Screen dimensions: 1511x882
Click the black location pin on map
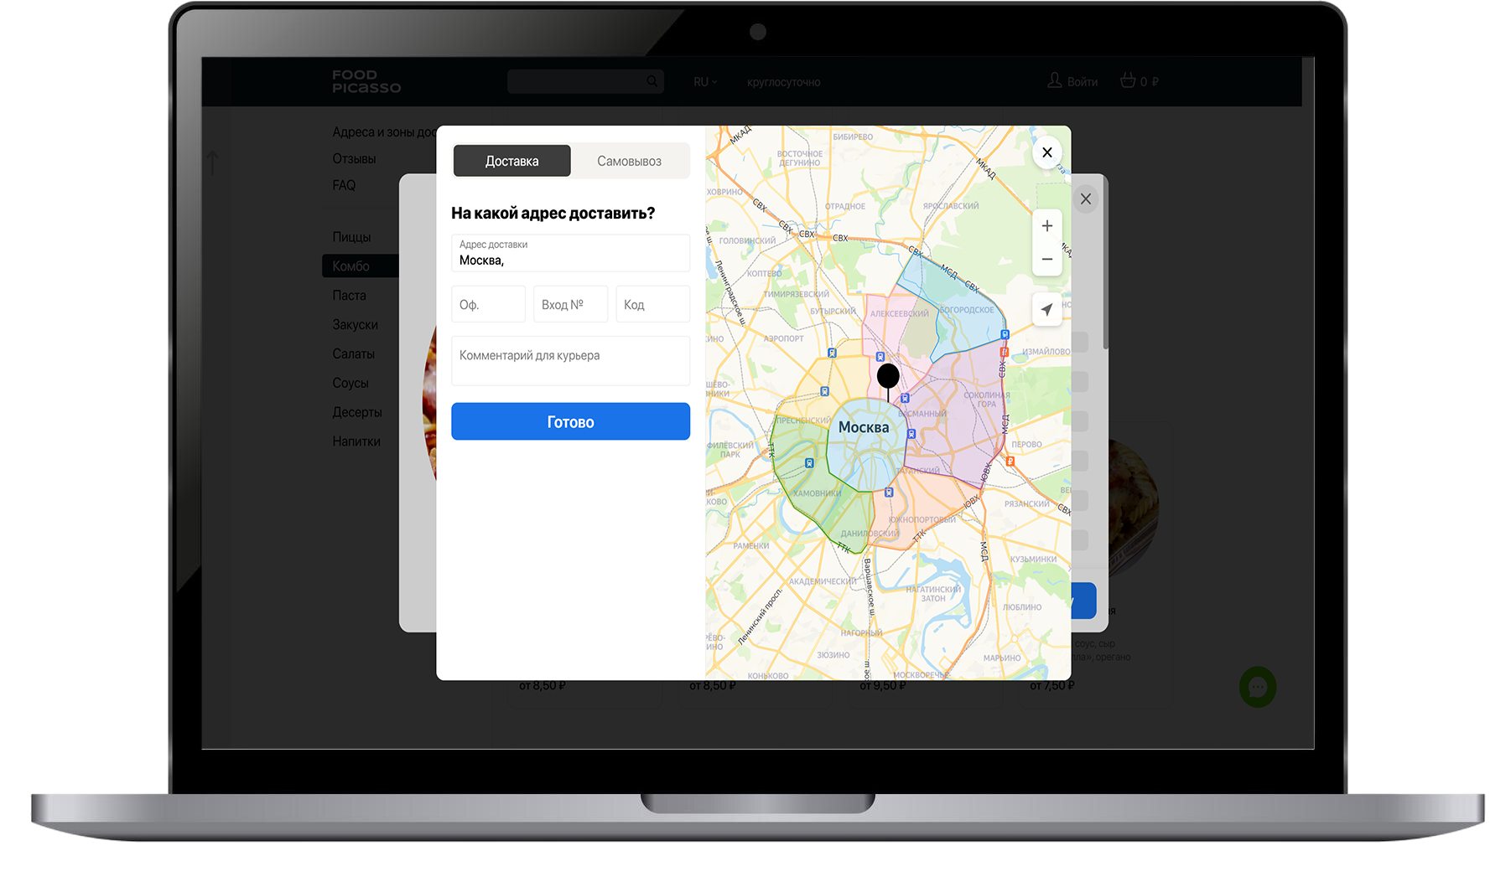click(888, 377)
